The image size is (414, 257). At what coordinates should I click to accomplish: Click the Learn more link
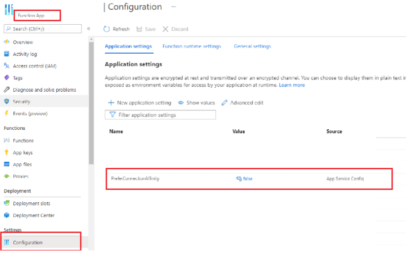click(x=292, y=85)
